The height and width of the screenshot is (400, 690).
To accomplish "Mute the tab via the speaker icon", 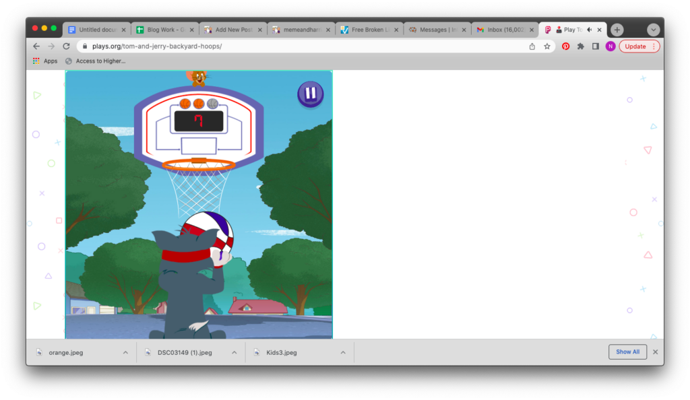I will (589, 30).
